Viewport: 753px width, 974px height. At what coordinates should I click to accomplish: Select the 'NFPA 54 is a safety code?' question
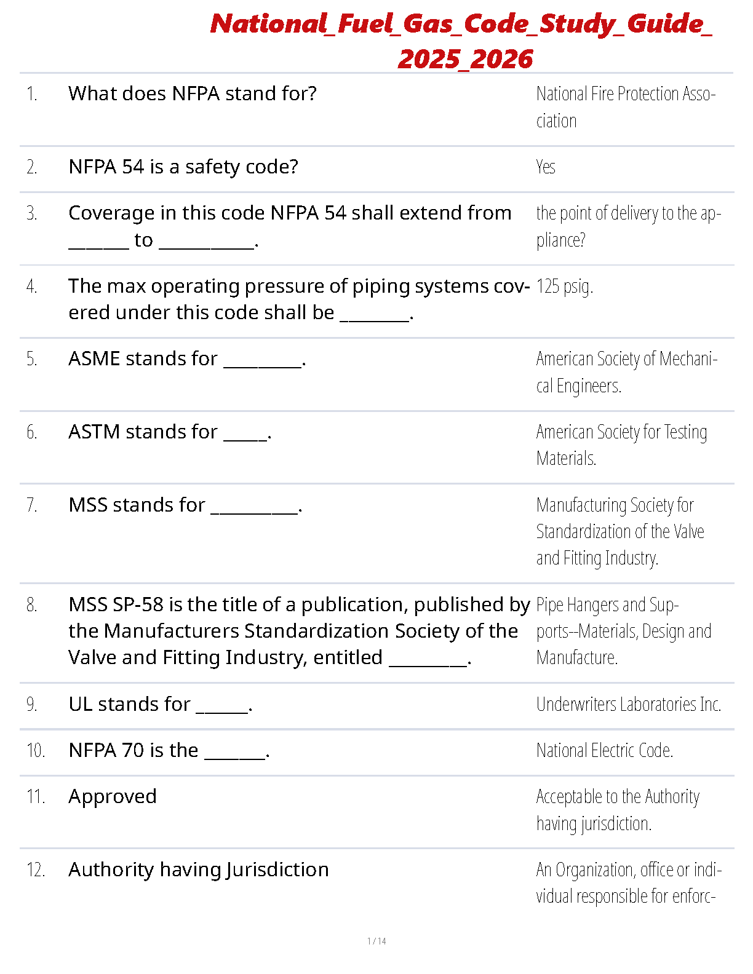(183, 167)
